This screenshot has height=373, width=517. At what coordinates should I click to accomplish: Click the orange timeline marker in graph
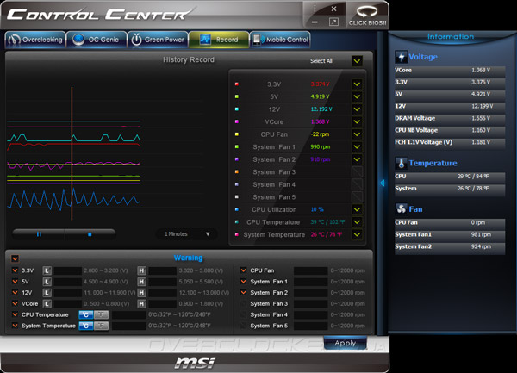coord(72,153)
